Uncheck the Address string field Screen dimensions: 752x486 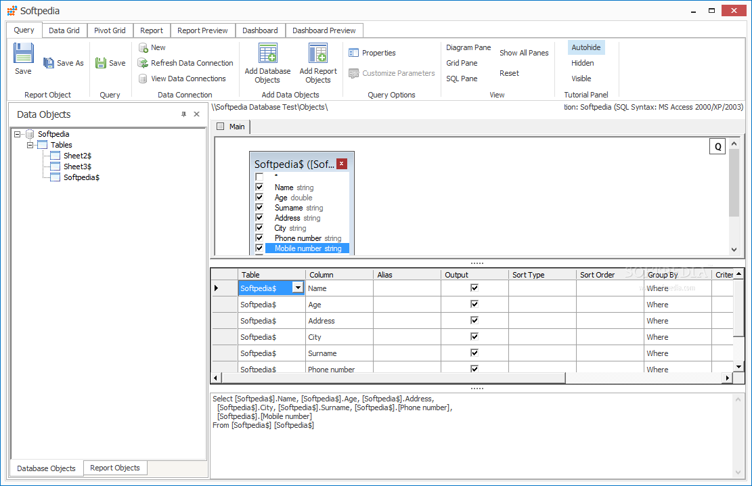(x=259, y=217)
